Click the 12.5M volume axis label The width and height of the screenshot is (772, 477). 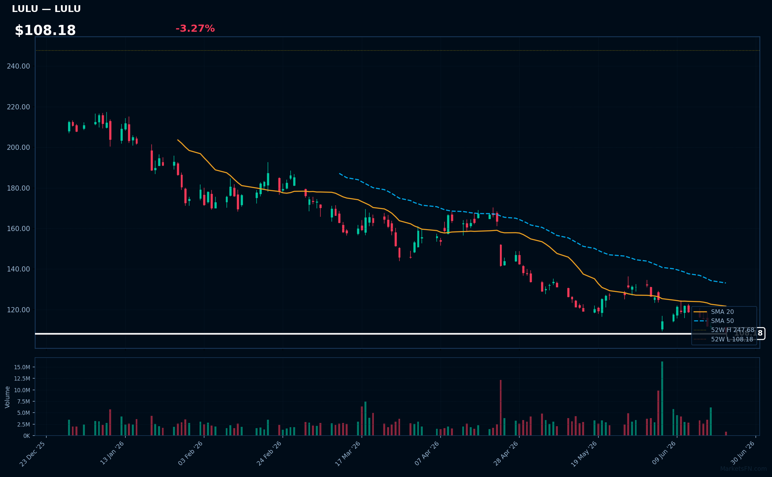click(x=22, y=379)
